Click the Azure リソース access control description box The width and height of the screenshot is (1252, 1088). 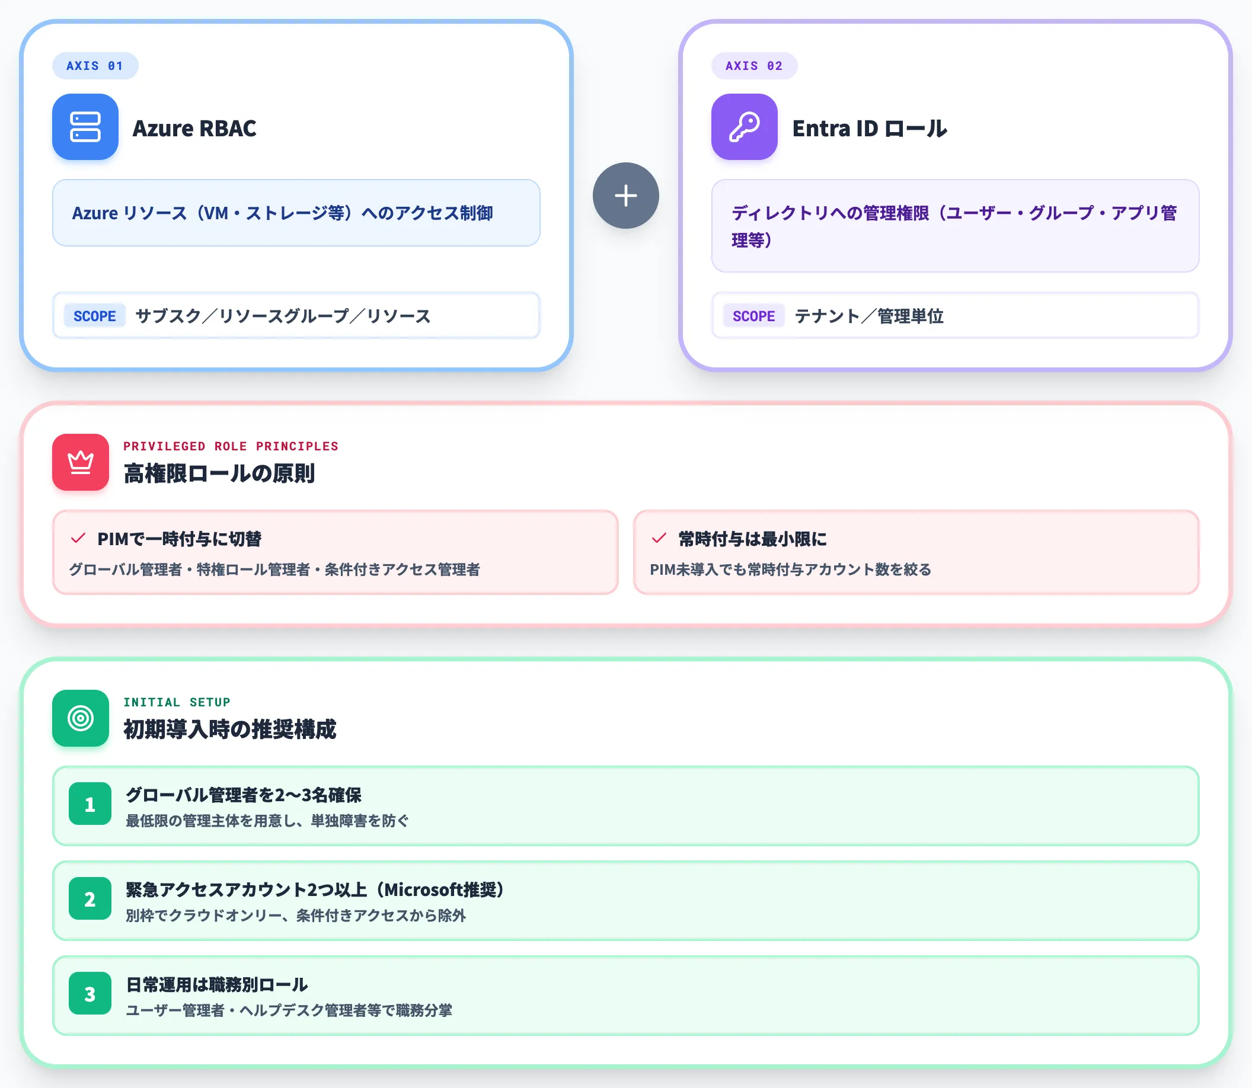pos(296,213)
